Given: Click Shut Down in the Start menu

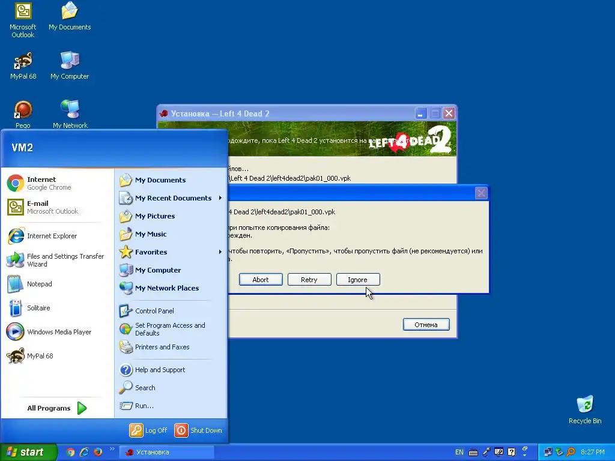Looking at the screenshot, I should pos(198,430).
